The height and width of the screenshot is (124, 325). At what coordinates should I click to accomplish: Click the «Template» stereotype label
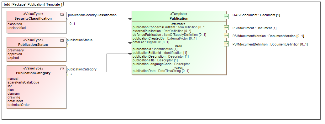pos(179,14)
